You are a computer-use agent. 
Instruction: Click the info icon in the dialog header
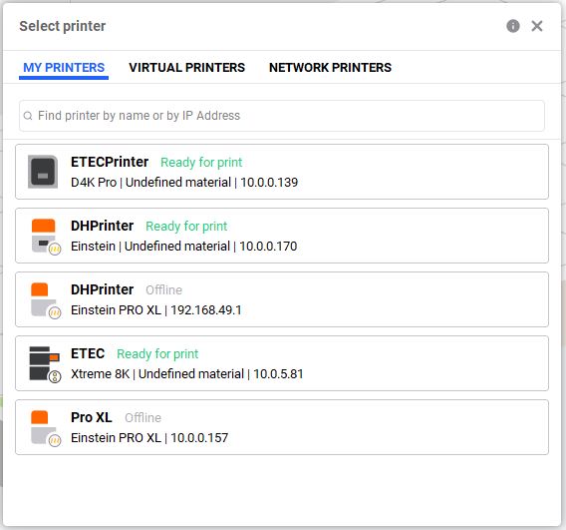click(x=513, y=26)
